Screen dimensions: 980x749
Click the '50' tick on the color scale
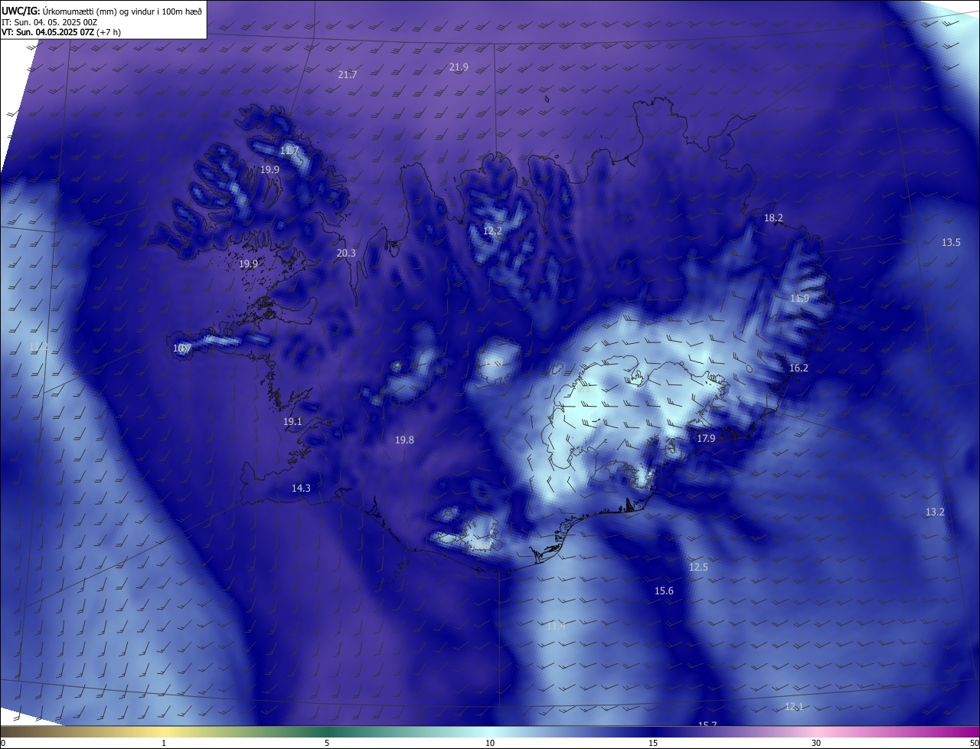click(x=974, y=744)
